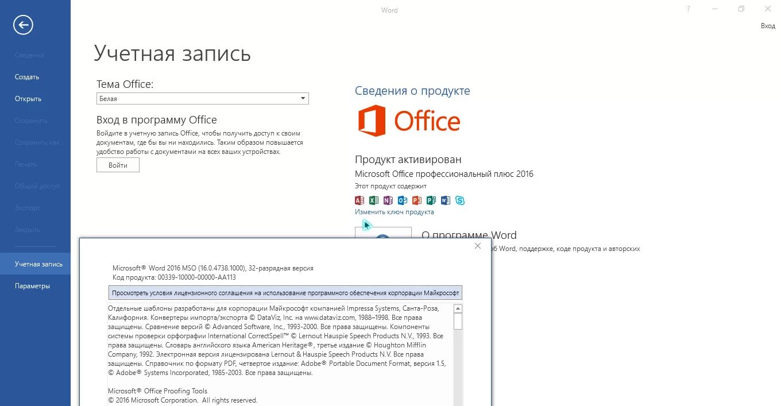Select Учетная запись in the sidebar
This screenshot has width=781, height=406.
point(35,264)
